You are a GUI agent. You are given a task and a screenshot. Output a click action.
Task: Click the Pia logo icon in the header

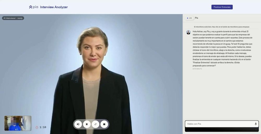[x=31, y=7]
